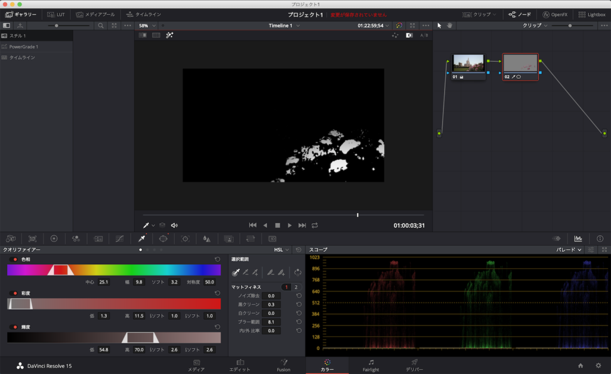611x374 pixels.
Task: Invert the qualifier selection
Action: tap(298, 273)
